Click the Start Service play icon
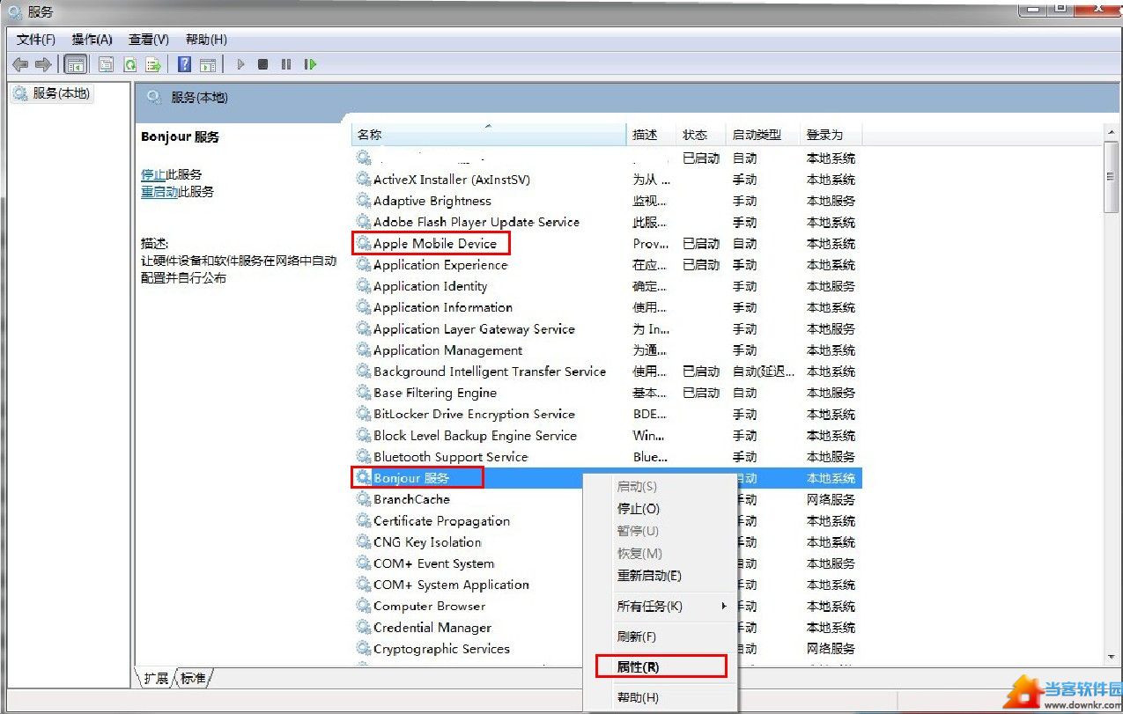Image resolution: width=1123 pixels, height=714 pixels. click(240, 64)
